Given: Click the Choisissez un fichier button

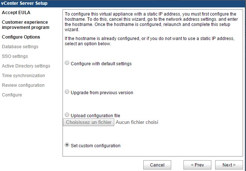Looking at the screenshot, I should click(89, 122).
